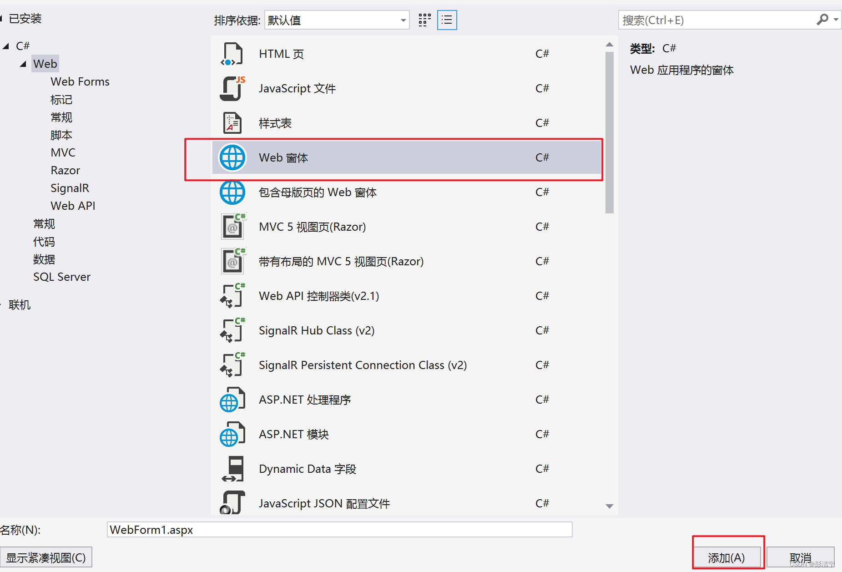Image resolution: width=842 pixels, height=572 pixels.
Task: Click the scrollbar up arrow
Action: [x=610, y=45]
